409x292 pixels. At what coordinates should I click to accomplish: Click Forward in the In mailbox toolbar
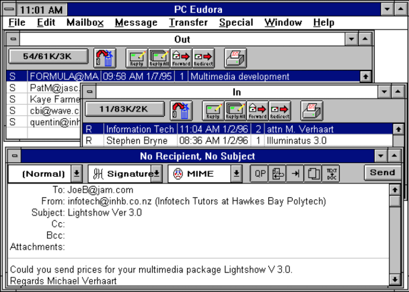pyautogui.click(x=258, y=111)
